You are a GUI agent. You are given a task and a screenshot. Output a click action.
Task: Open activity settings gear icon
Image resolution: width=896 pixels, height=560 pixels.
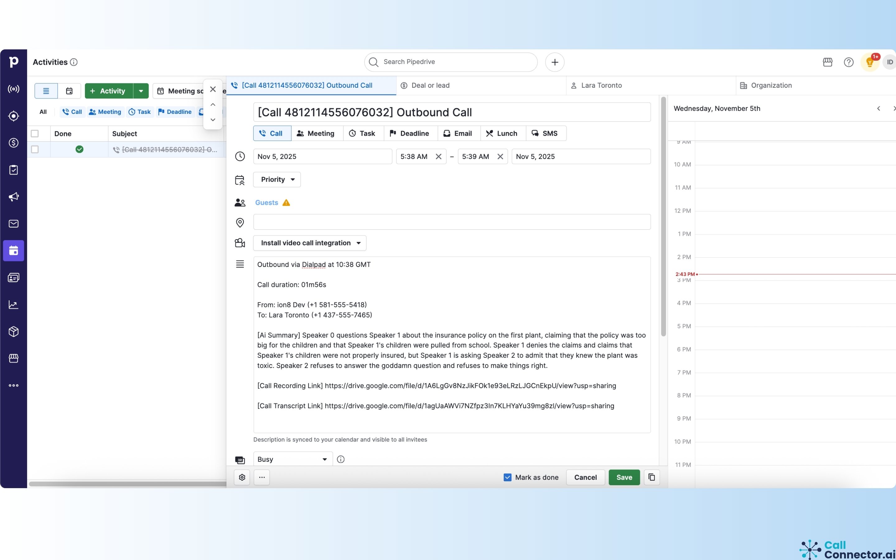(x=242, y=478)
